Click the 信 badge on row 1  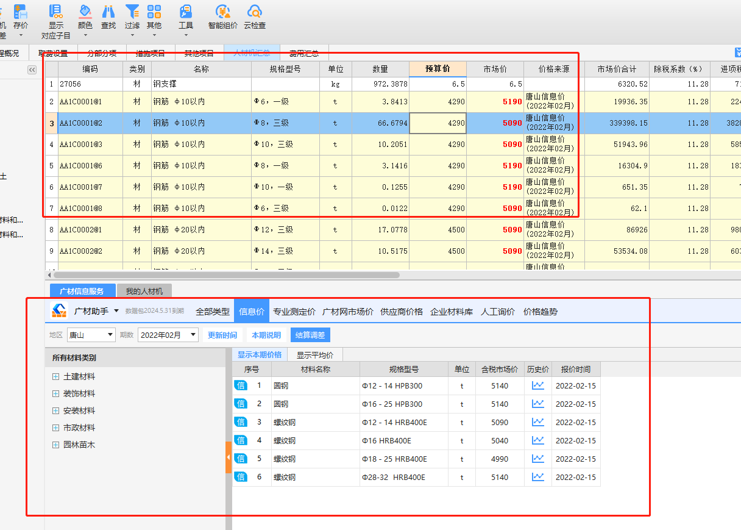pyautogui.click(x=241, y=385)
